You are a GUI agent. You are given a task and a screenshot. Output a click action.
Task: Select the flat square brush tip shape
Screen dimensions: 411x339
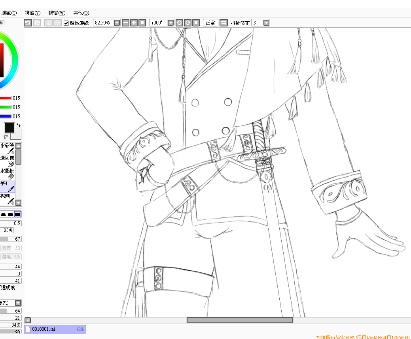pos(17,214)
